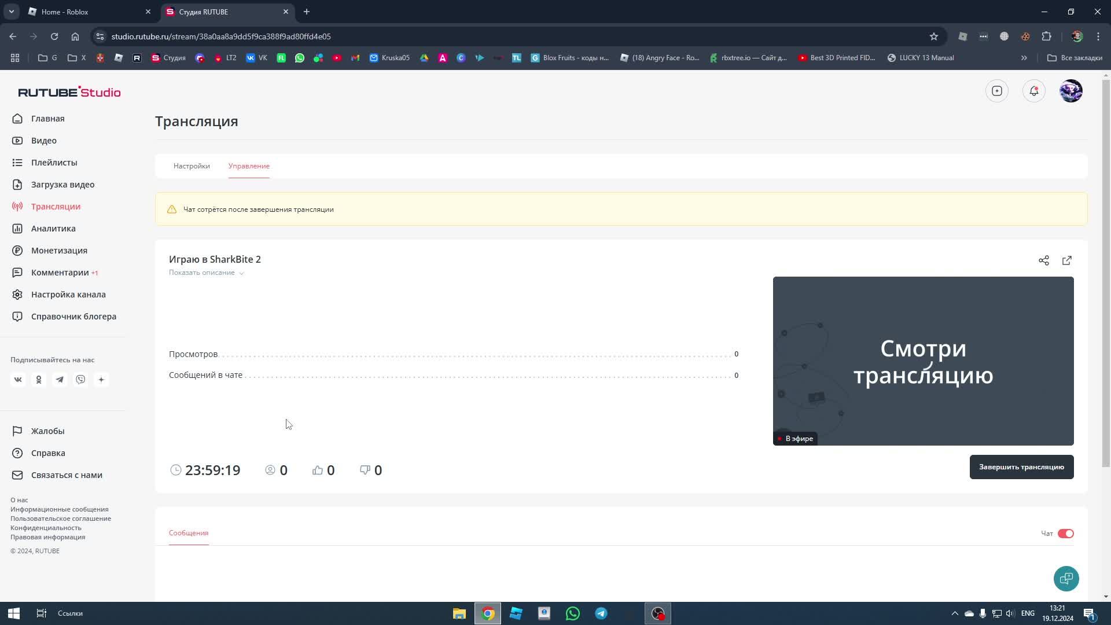Open stream in new window icon
Viewport: 1111px width, 625px height.
pyautogui.click(x=1066, y=260)
